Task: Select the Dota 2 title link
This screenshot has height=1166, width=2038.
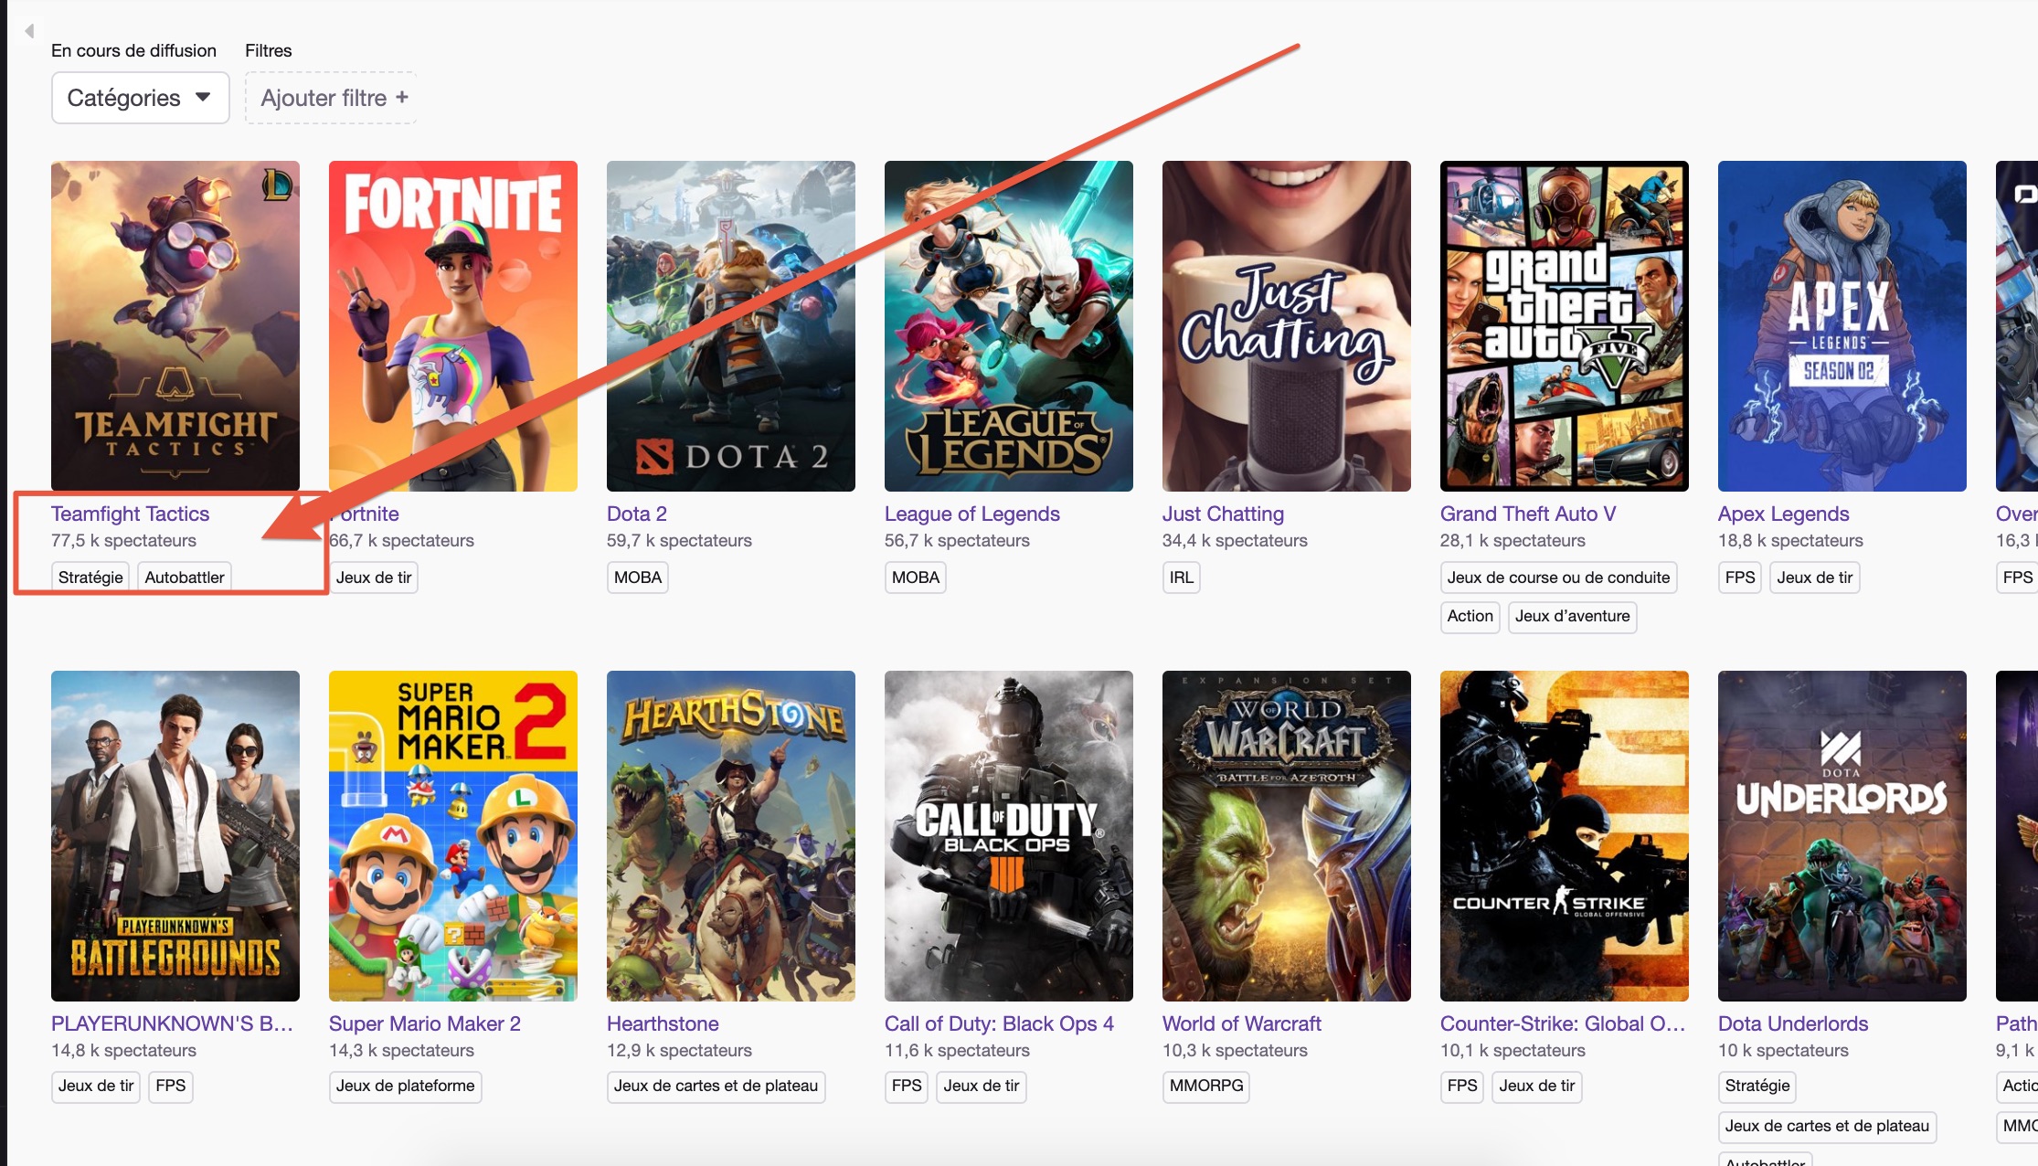Action: coord(637,514)
